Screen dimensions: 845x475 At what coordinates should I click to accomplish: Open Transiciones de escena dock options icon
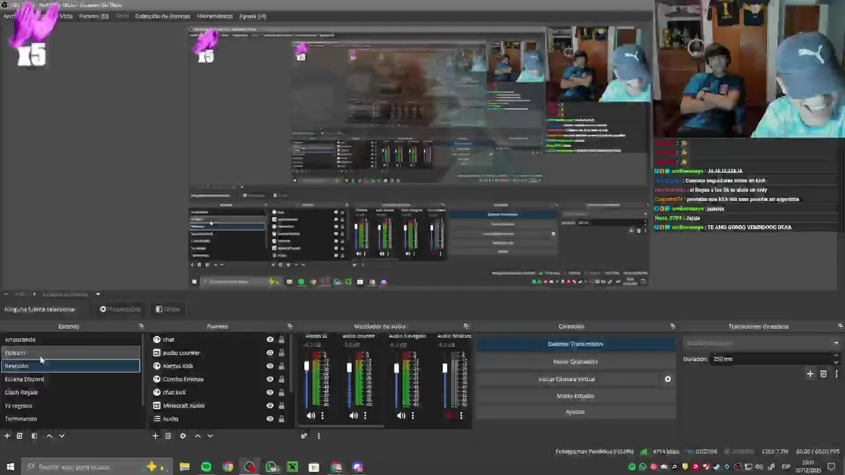pyautogui.click(x=840, y=326)
